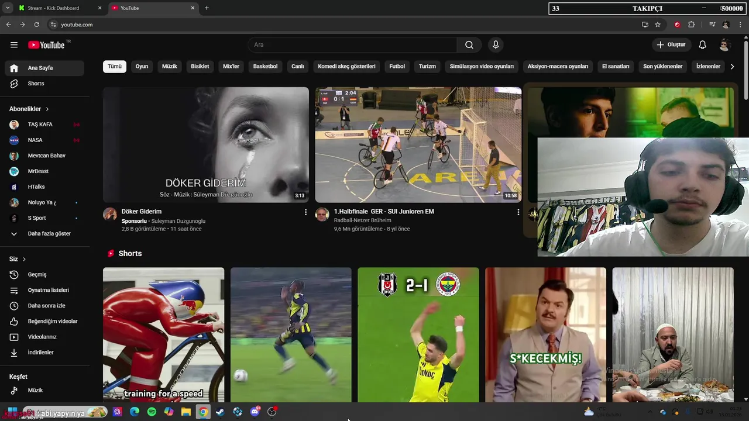Click the install app icon in address bar

click(x=645, y=25)
